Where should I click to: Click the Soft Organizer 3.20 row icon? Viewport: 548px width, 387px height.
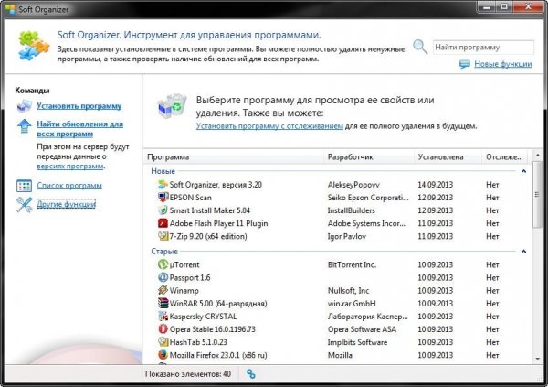click(163, 184)
